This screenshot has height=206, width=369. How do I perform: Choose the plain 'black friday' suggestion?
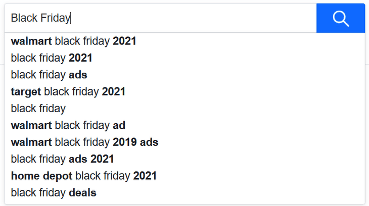click(x=38, y=108)
